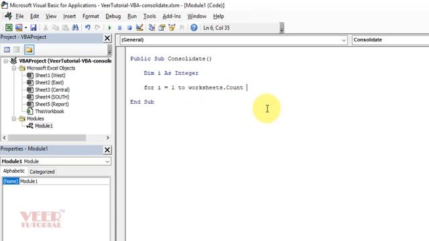Click the View Object icon in Project pane
The image size is (429, 241).
pyautogui.click(x=17, y=50)
